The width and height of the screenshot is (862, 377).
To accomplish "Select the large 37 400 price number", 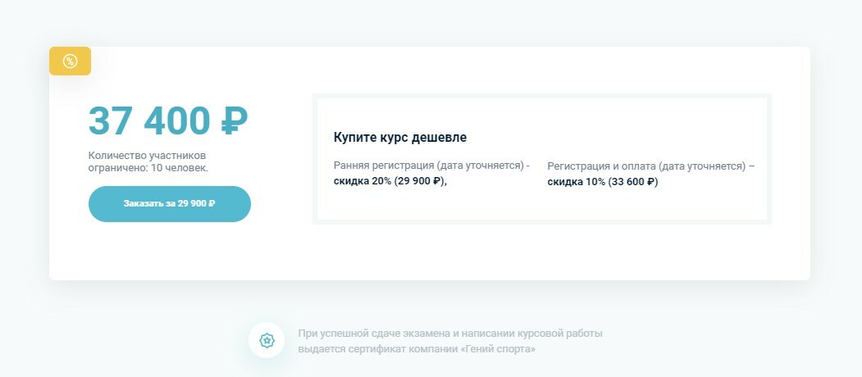I will 149,121.
